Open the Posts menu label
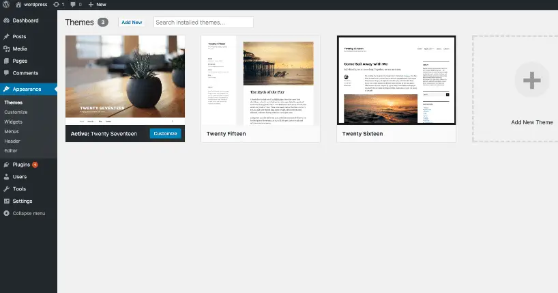 pos(19,36)
